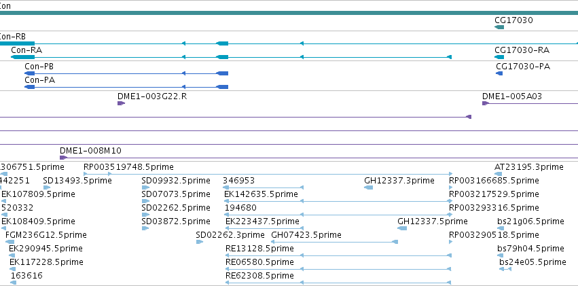Select EK223437.5prime EST label

coord(262,221)
